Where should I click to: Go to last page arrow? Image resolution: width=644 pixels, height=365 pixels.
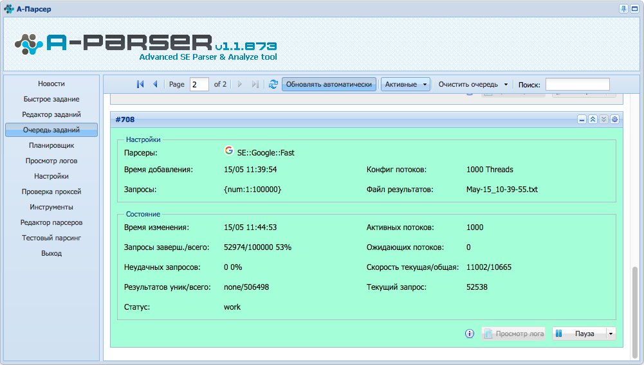coord(255,84)
